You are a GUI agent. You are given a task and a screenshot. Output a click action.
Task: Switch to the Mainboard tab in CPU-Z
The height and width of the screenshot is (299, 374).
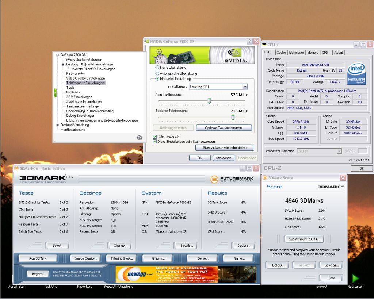297,53
